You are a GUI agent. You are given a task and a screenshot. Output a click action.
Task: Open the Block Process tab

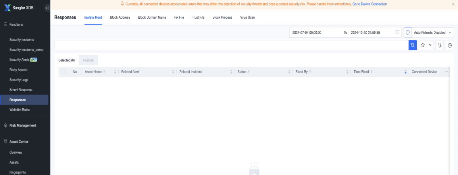point(222,17)
